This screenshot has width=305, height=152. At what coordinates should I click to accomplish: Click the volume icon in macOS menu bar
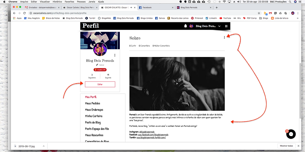coord(239,2)
